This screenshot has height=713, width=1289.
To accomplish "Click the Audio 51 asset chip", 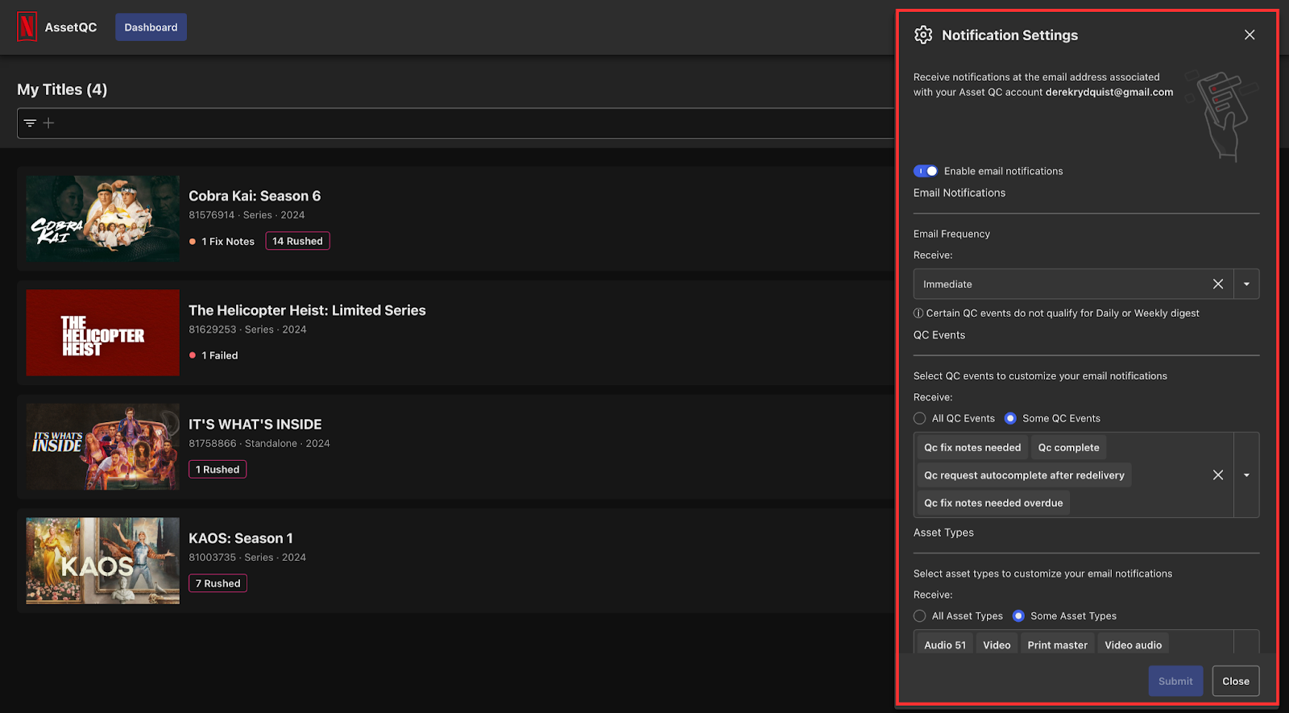I will (x=945, y=645).
